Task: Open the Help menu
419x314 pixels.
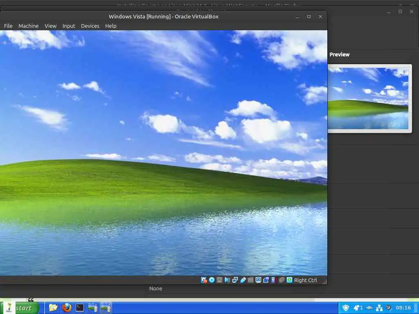Action: tap(110, 26)
